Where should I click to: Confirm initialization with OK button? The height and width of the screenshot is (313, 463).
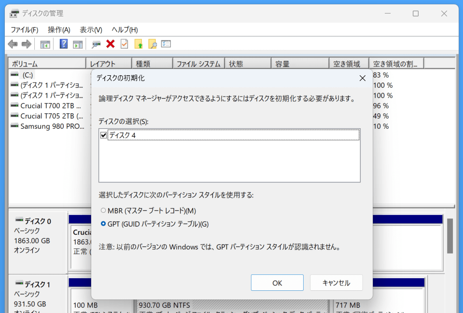[x=277, y=283]
